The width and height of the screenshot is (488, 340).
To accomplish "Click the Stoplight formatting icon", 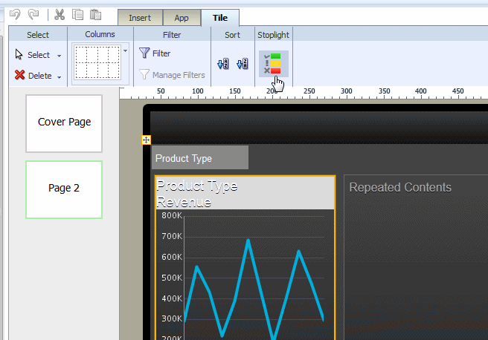I will pos(274,64).
